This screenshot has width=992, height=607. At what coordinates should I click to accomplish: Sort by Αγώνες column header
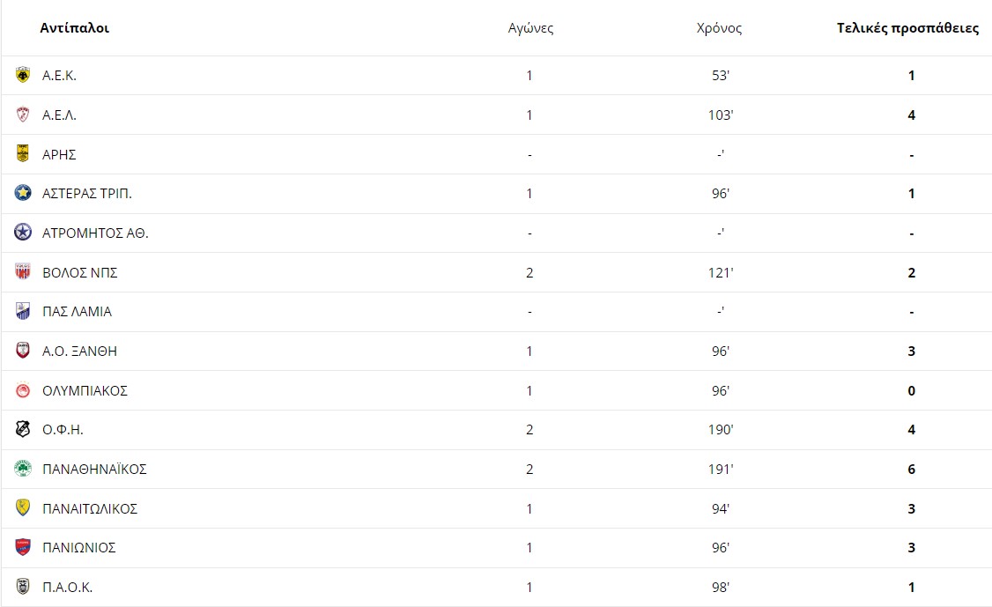(530, 28)
